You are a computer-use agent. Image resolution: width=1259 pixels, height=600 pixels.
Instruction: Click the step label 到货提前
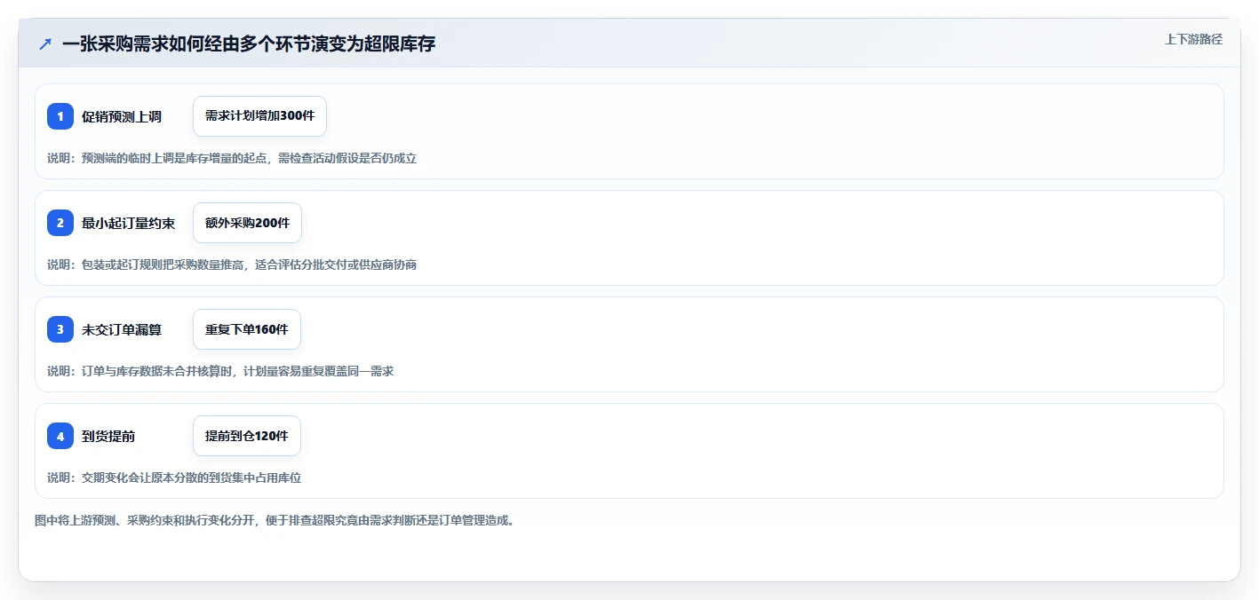(108, 436)
